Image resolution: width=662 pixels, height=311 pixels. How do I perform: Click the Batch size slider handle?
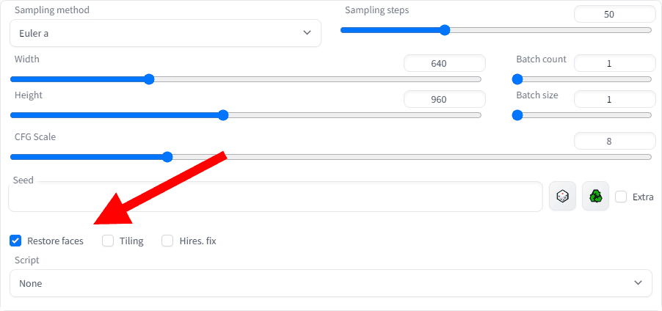coord(517,114)
